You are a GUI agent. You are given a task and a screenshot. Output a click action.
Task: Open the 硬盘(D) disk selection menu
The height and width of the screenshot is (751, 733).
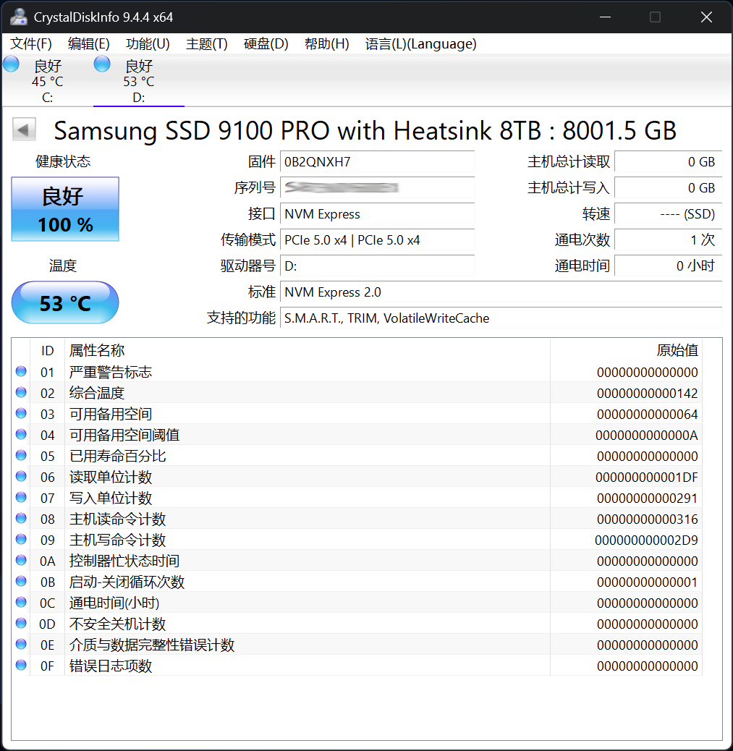(265, 44)
